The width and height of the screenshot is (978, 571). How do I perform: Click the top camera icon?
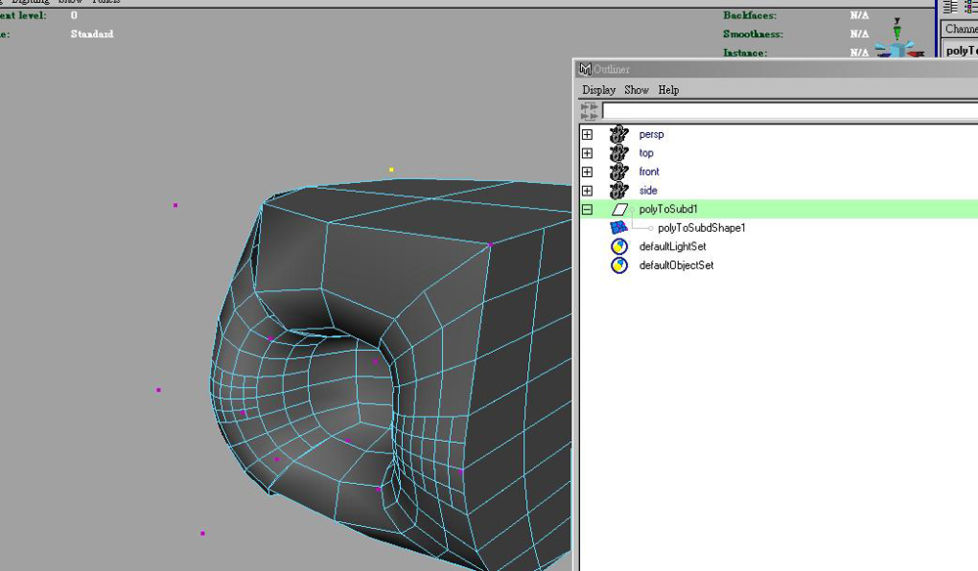pyautogui.click(x=619, y=153)
